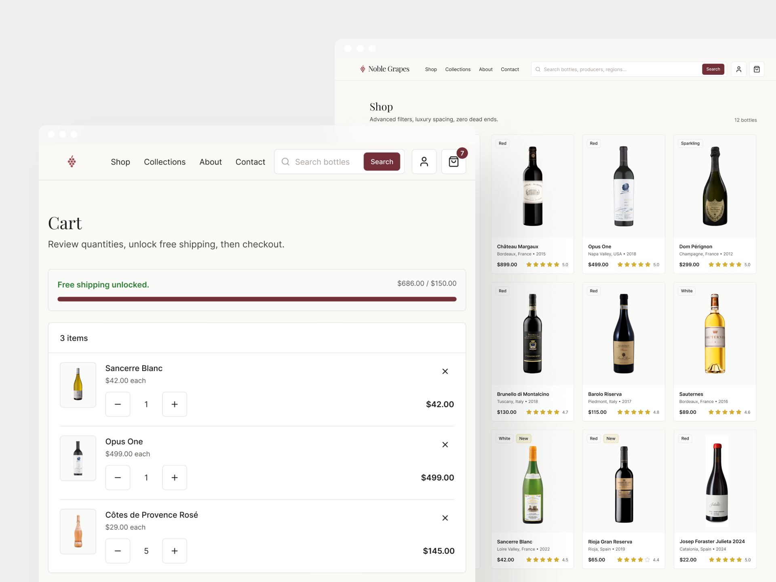The height and width of the screenshot is (582, 776).
Task: Click the free shipping progress bar
Action: [257, 299]
